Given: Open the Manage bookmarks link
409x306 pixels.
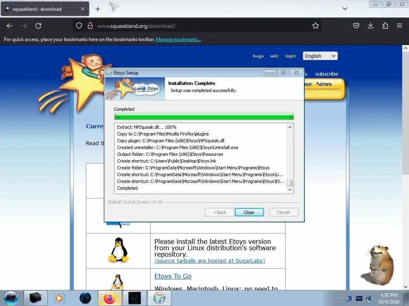Looking at the screenshot, I should 179,39.
